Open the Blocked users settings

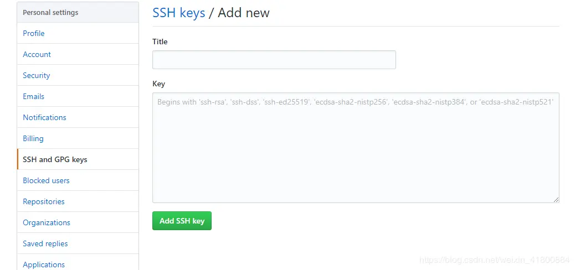click(x=78, y=180)
